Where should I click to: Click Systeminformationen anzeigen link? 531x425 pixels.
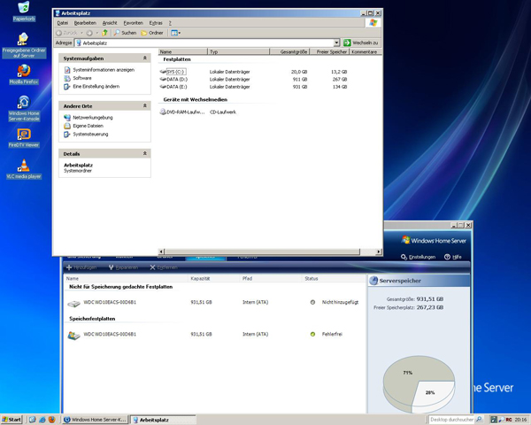[99, 70]
